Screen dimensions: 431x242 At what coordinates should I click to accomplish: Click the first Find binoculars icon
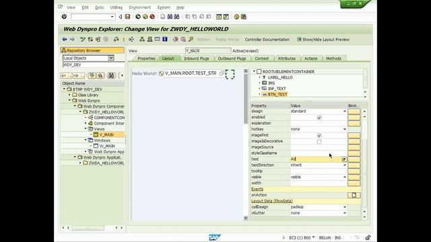[x=170, y=17]
